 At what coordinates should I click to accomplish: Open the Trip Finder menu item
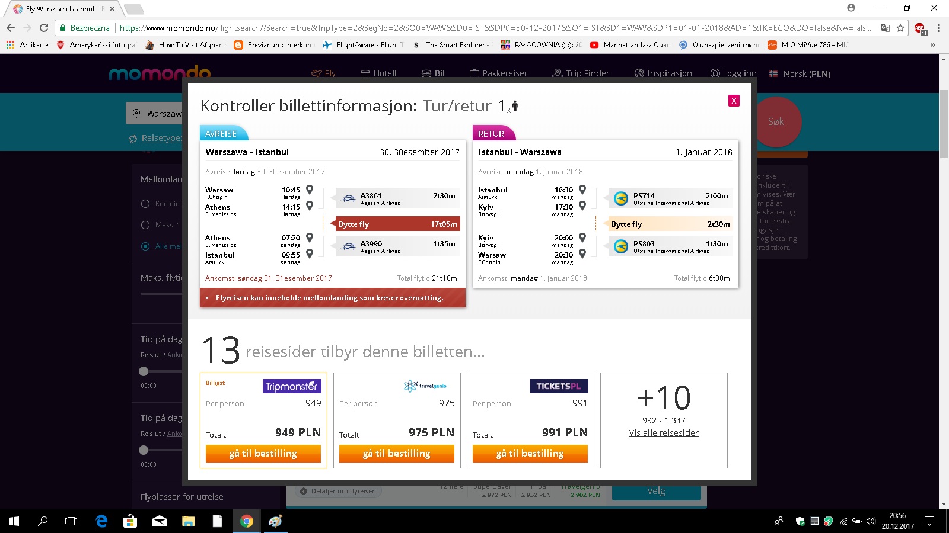click(x=581, y=73)
